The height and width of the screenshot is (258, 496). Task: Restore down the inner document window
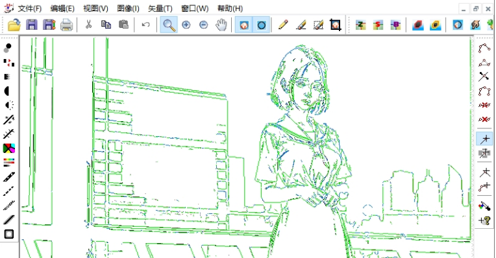pyautogui.click(x=476, y=9)
